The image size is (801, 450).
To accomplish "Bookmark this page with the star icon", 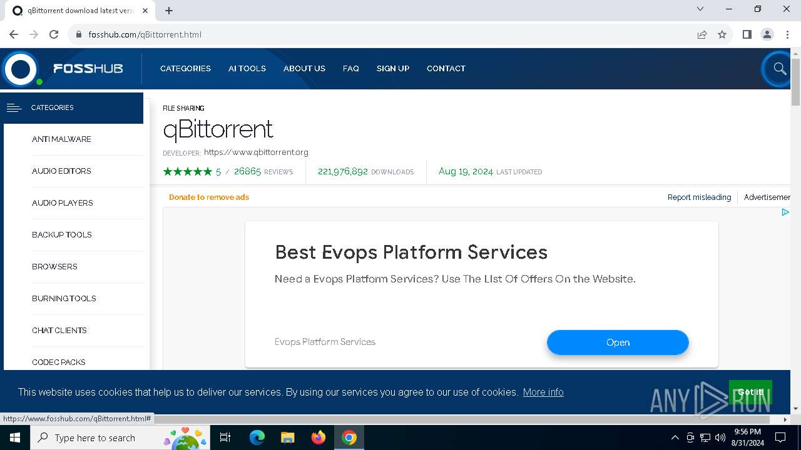I will [722, 34].
